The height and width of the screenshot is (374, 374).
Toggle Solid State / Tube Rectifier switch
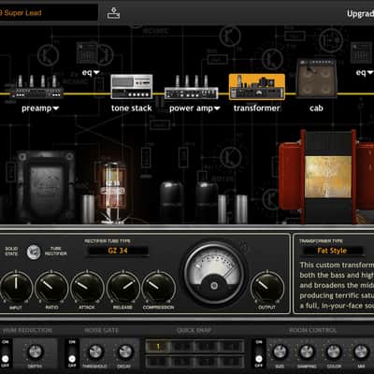tap(34, 252)
